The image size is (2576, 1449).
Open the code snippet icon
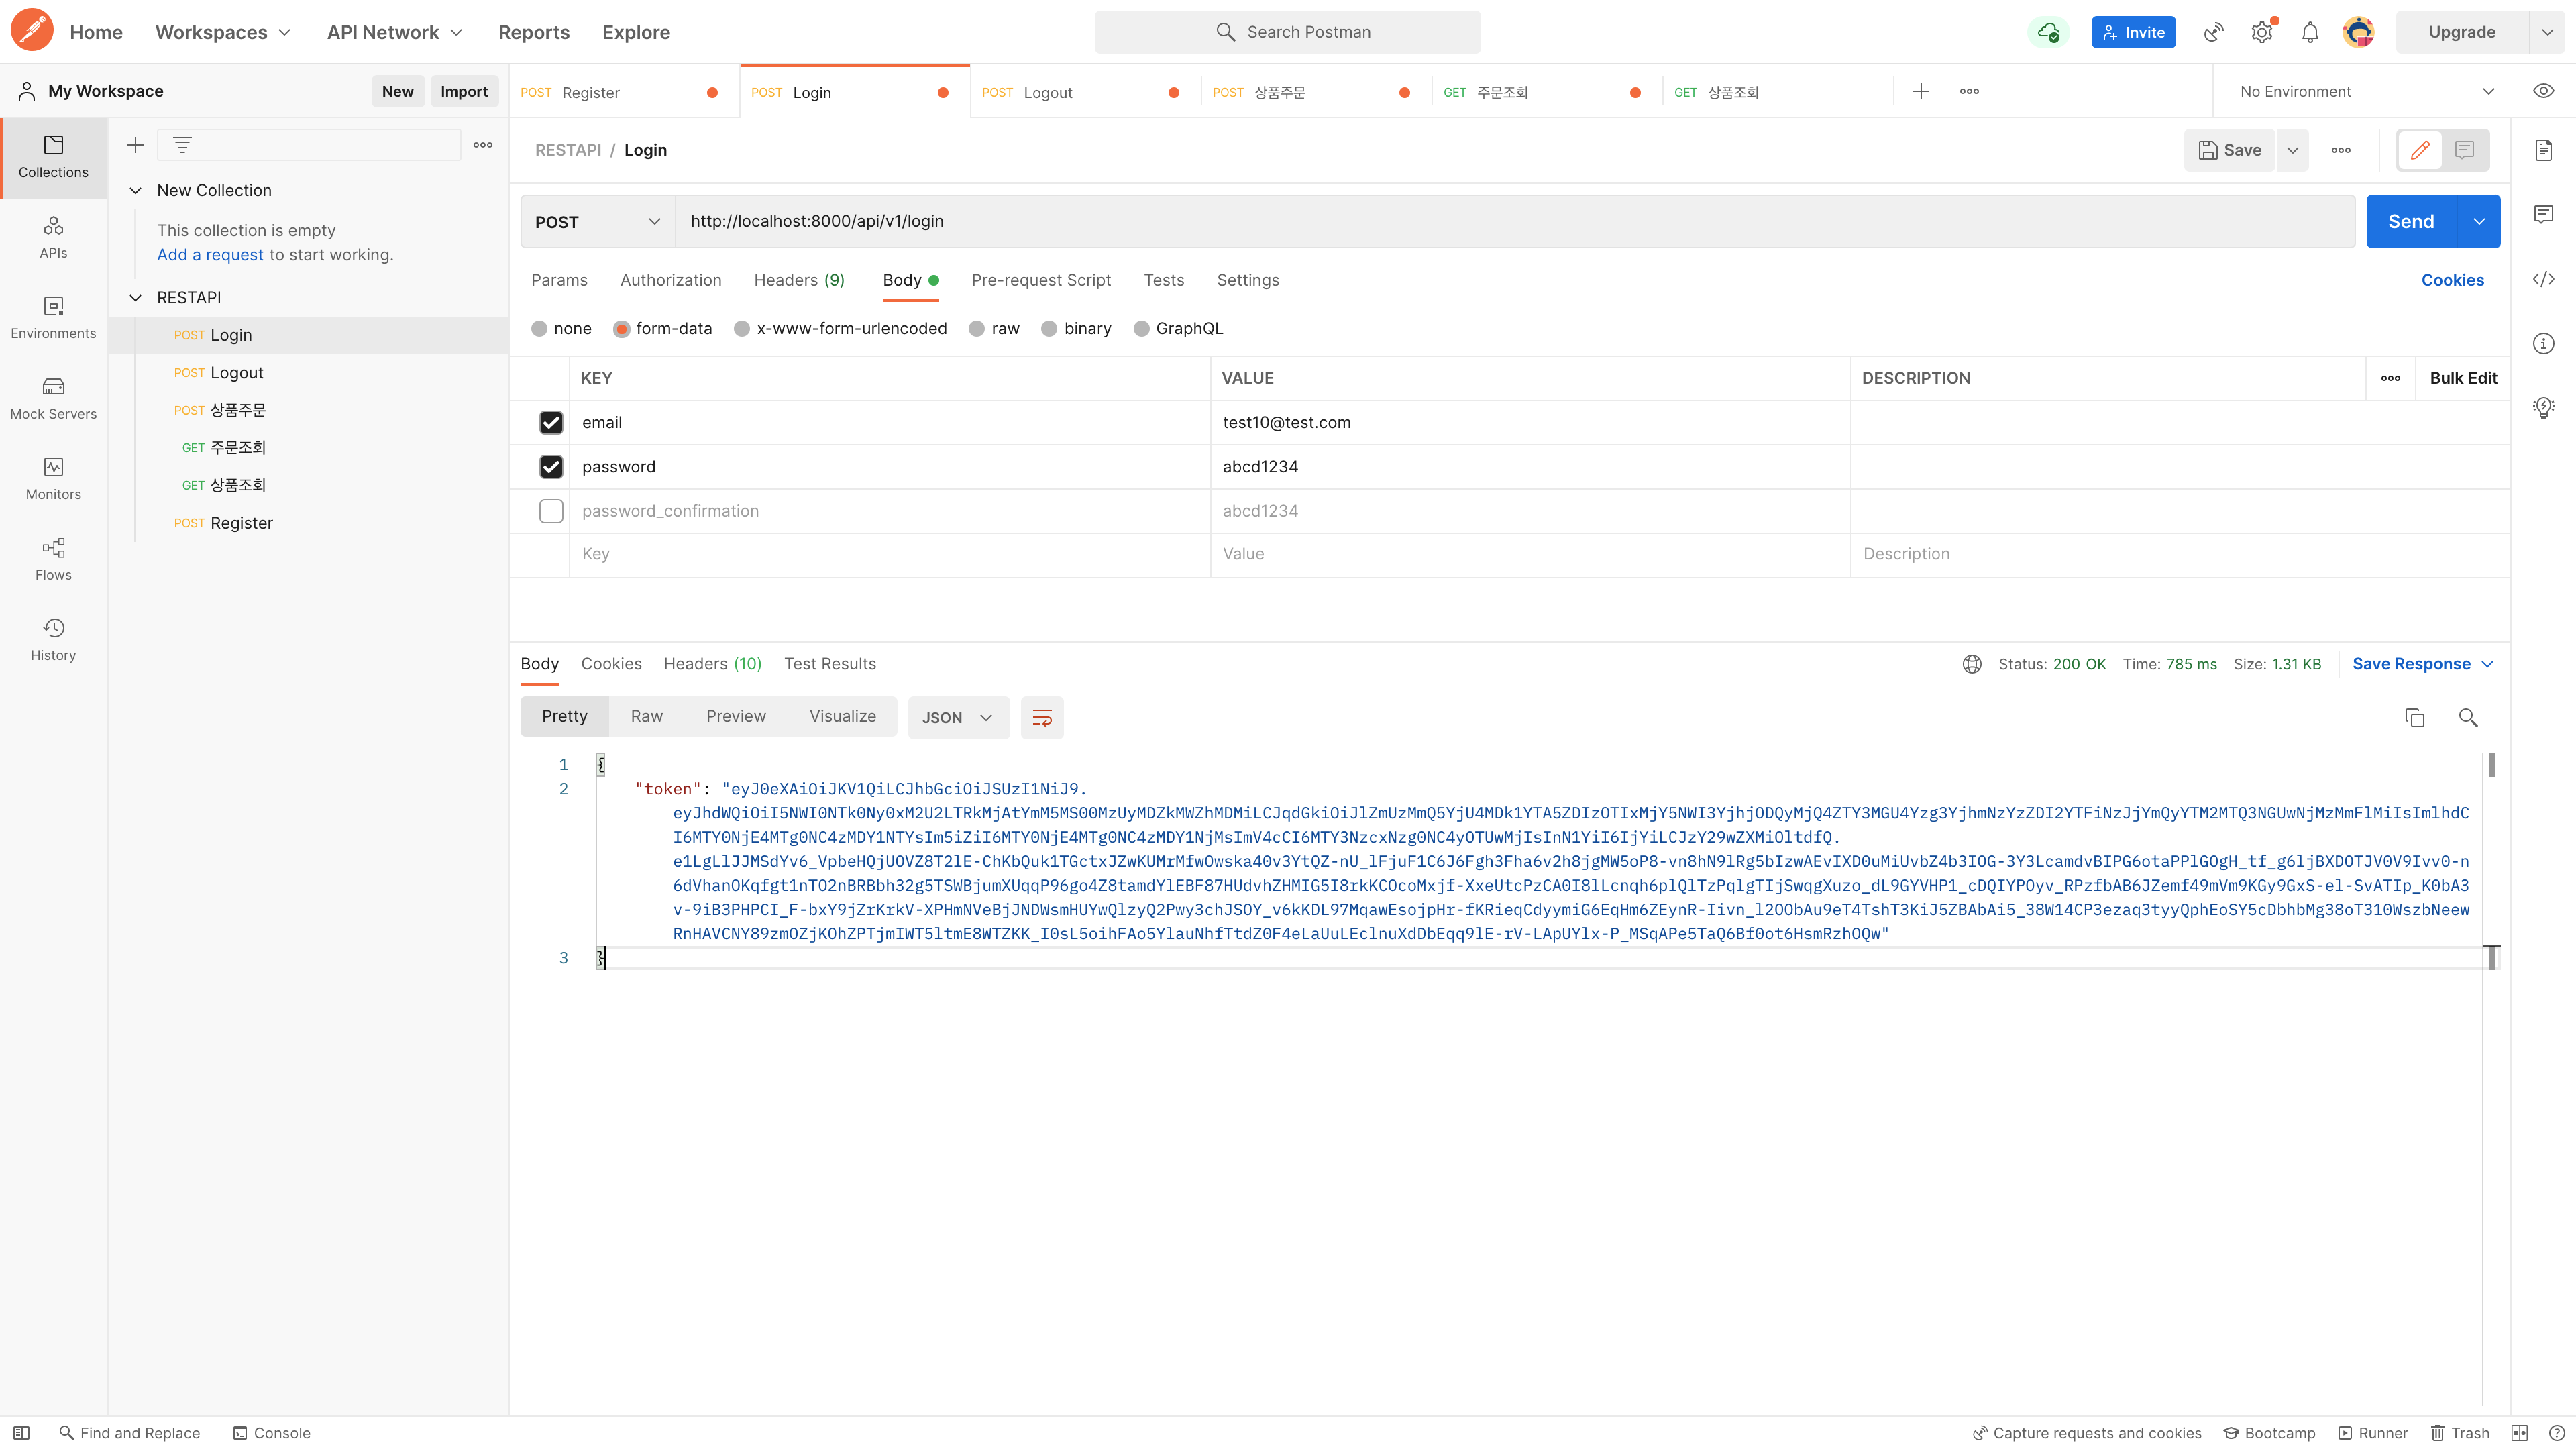pos(2543,279)
